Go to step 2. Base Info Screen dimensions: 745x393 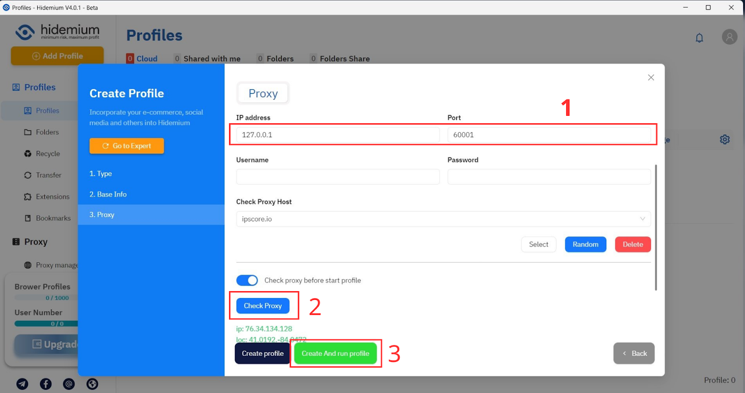click(x=108, y=194)
